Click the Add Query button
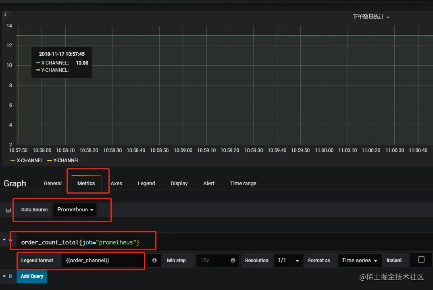The image size is (433, 290). click(32, 276)
